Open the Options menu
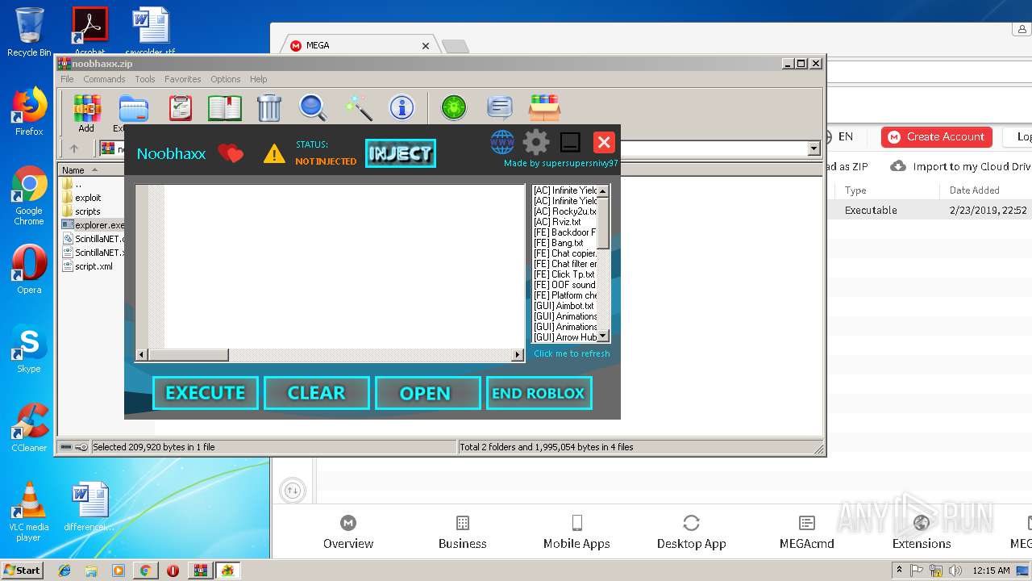 click(x=226, y=79)
